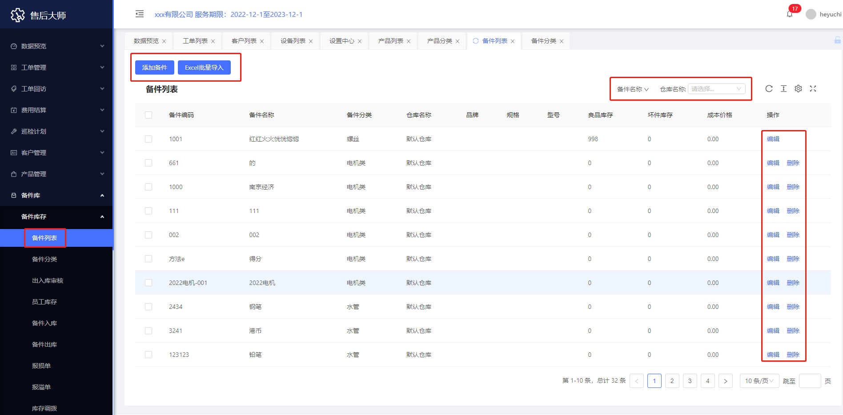Click Excel批量导入 button

click(204, 67)
